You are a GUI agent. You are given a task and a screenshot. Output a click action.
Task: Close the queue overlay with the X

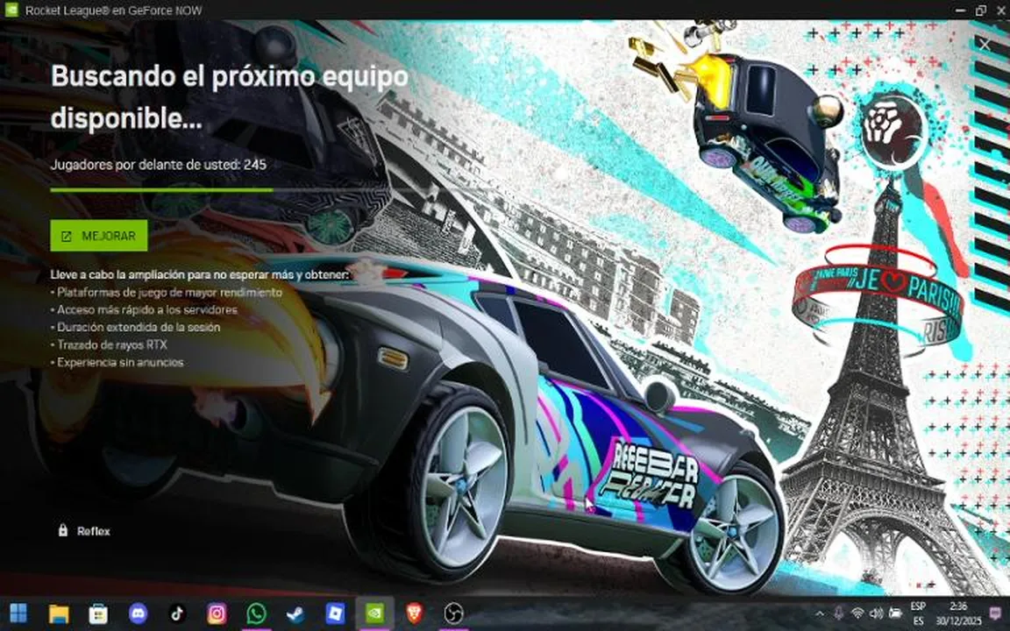(985, 45)
